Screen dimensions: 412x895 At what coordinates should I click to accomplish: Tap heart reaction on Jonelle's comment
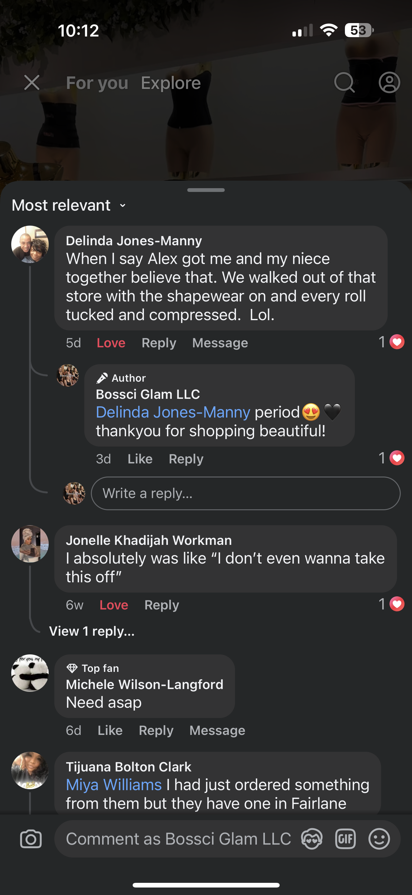tap(397, 604)
